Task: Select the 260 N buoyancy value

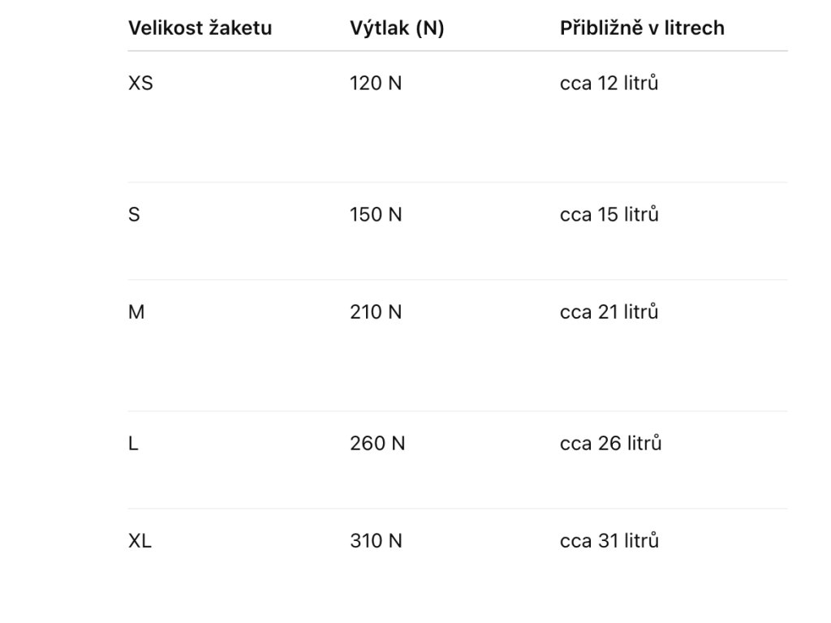Action: (376, 444)
